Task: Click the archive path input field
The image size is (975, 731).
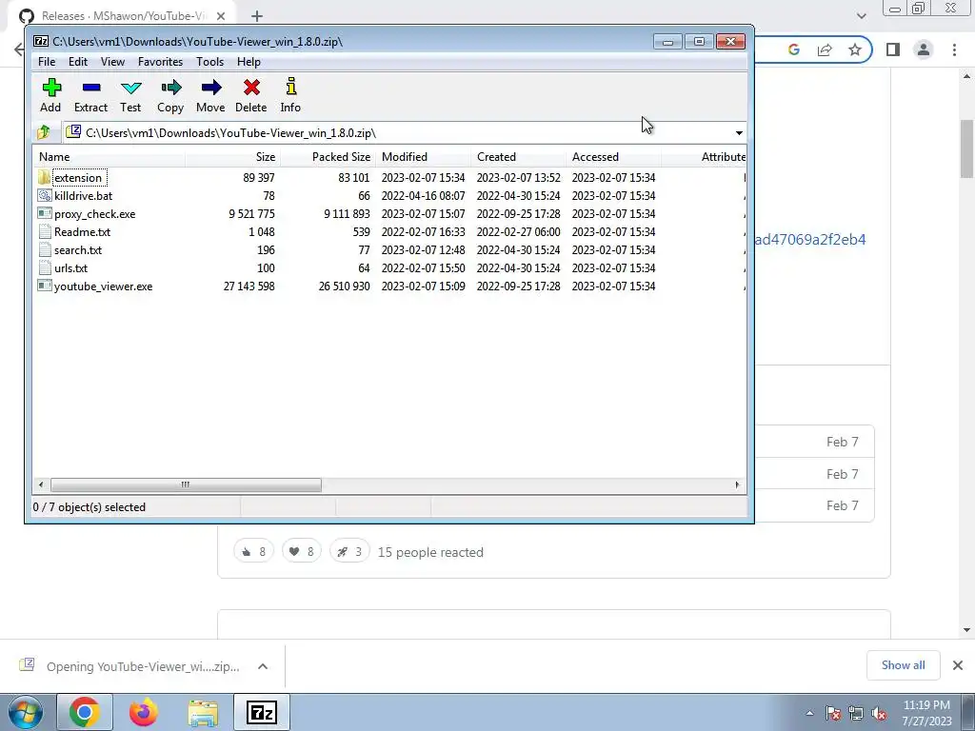Action: [398, 133]
